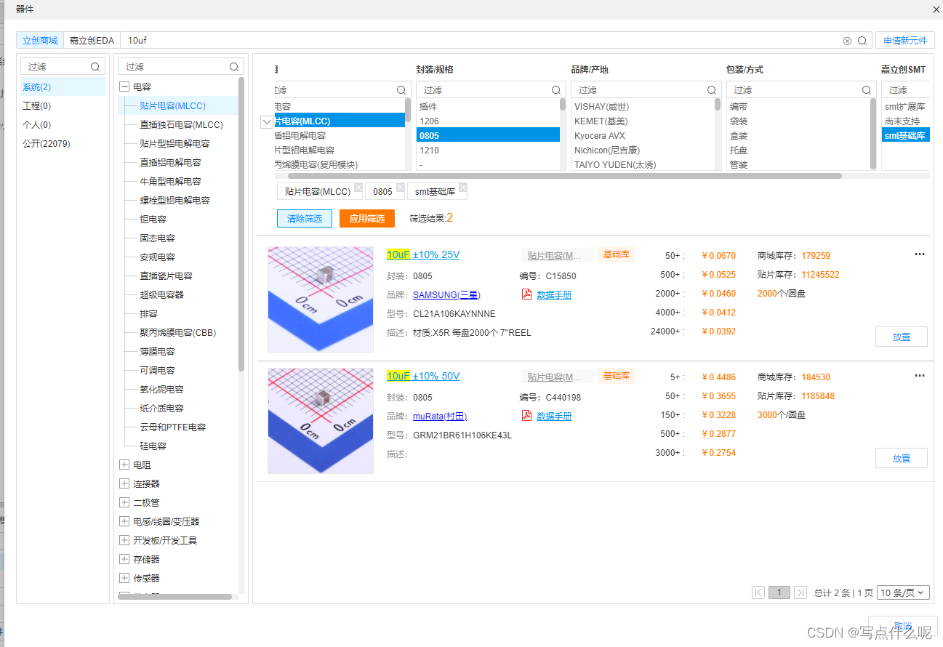Close the 器件 dialog

coord(936,9)
